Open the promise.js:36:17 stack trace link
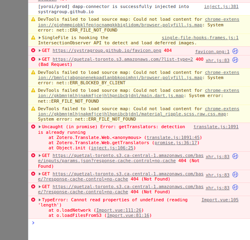 click(x=176, y=143)
